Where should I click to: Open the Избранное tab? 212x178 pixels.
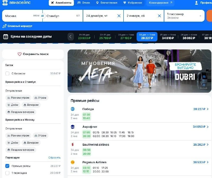pos(133,3)
